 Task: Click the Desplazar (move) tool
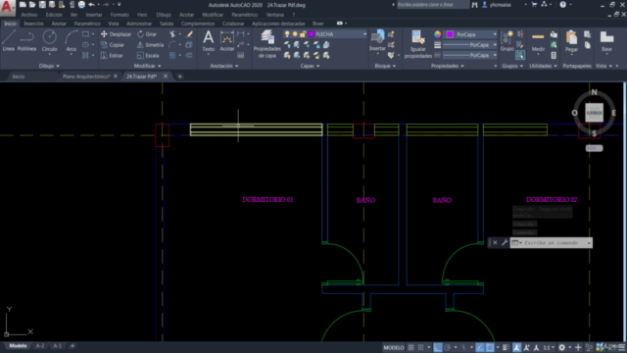[116, 34]
